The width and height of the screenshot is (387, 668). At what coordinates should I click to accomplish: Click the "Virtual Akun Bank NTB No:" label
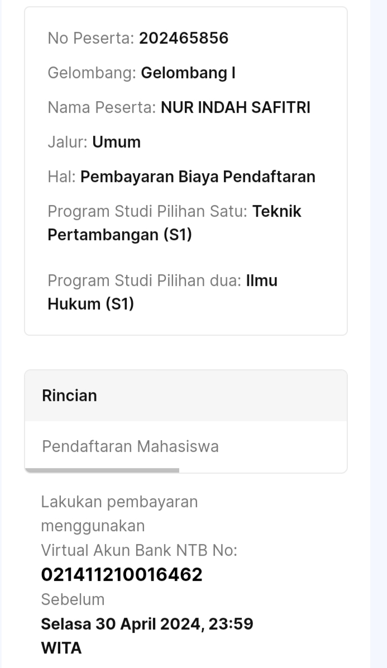click(139, 550)
